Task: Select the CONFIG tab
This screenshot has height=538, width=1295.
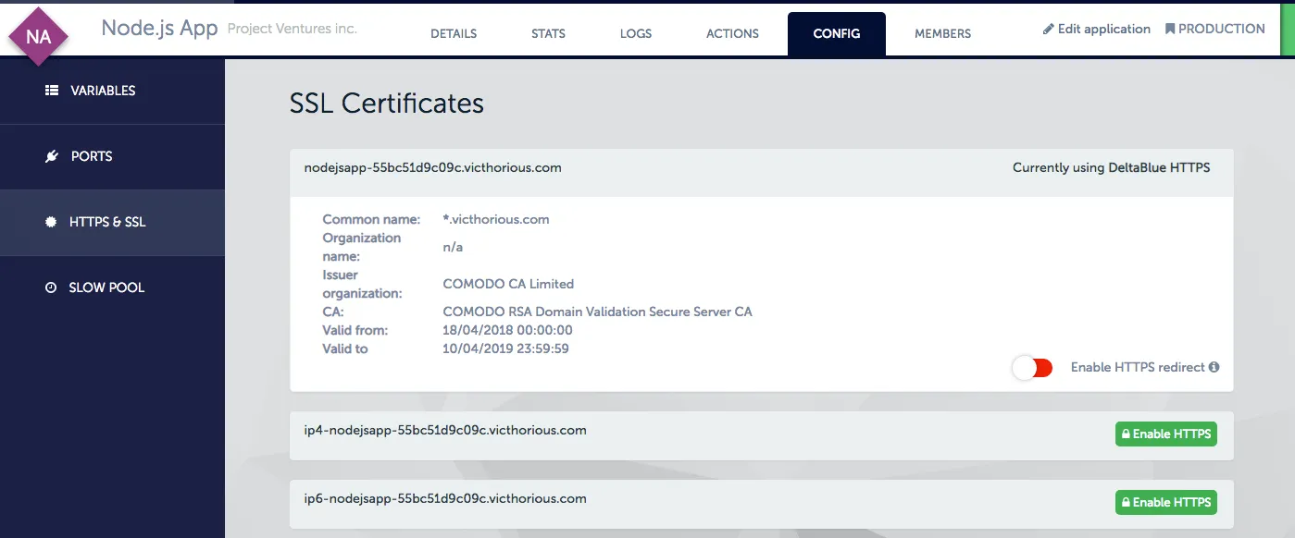Action: click(837, 33)
